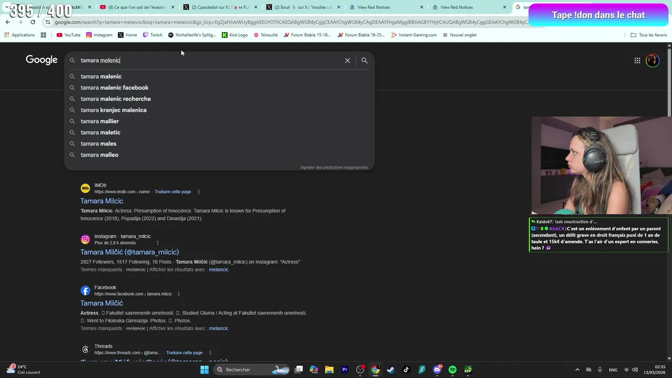Select suggestion 'tamara maletic'
This screenshot has height=378, width=672.
coord(219,132)
